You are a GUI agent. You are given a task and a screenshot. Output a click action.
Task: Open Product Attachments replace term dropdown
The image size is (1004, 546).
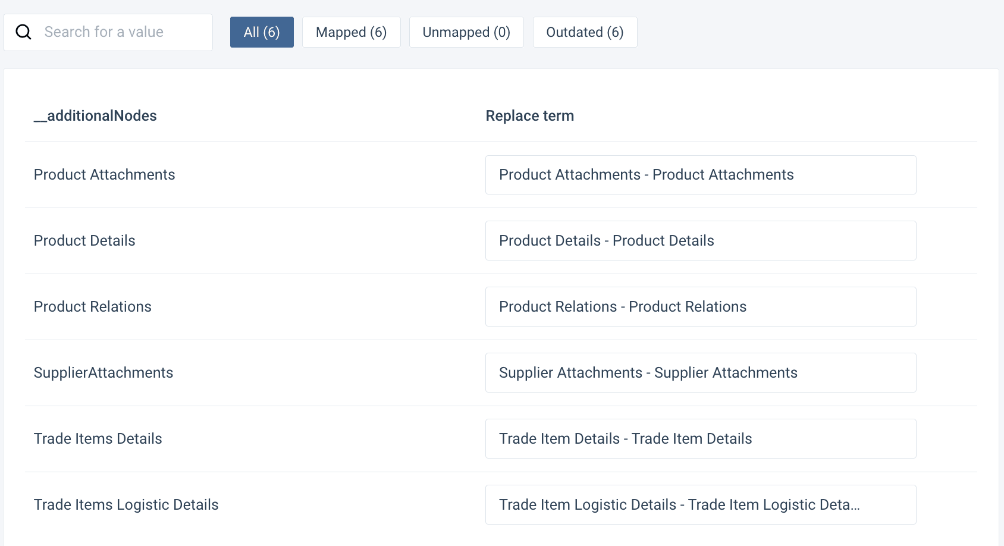click(700, 175)
